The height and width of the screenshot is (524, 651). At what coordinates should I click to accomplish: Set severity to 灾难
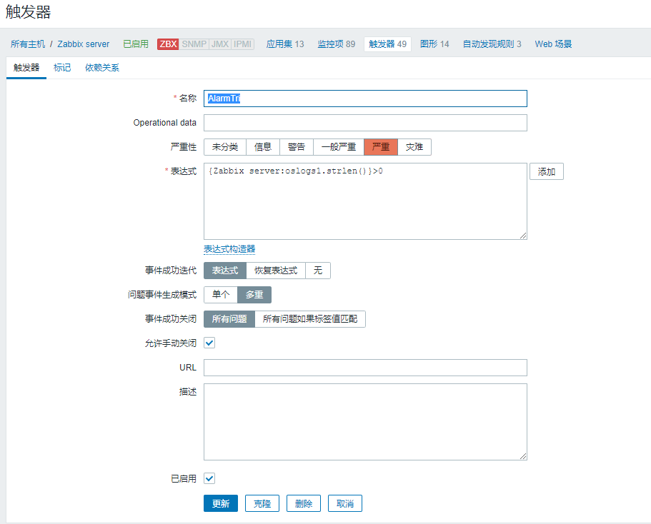(x=414, y=147)
